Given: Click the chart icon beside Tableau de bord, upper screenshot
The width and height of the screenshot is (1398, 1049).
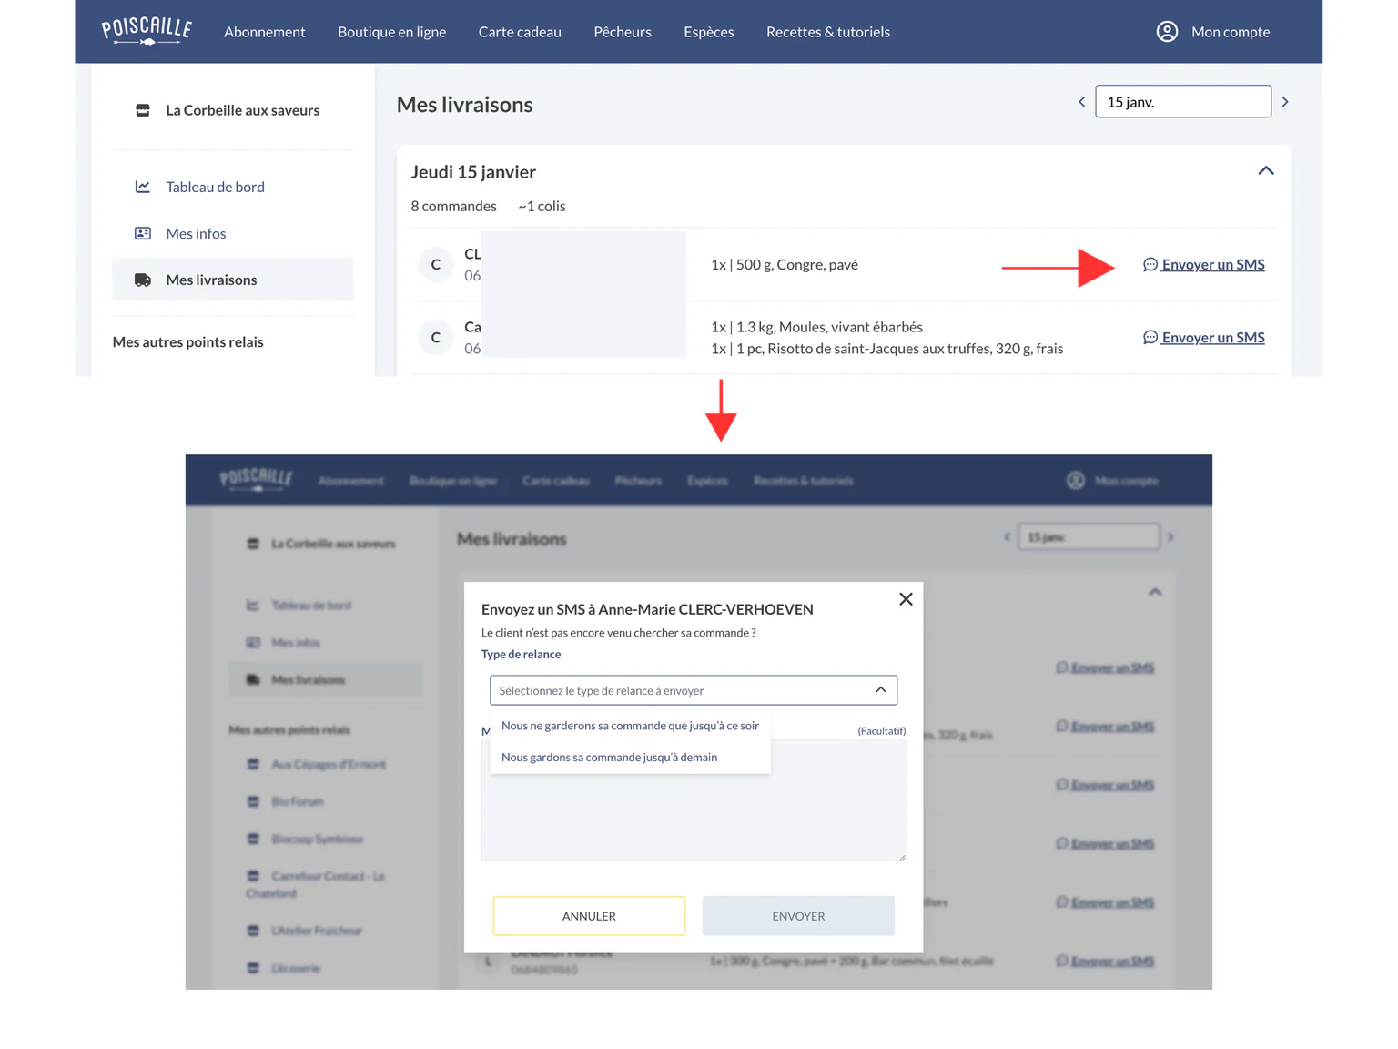Looking at the screenshot, I should (x=143, y=187).
